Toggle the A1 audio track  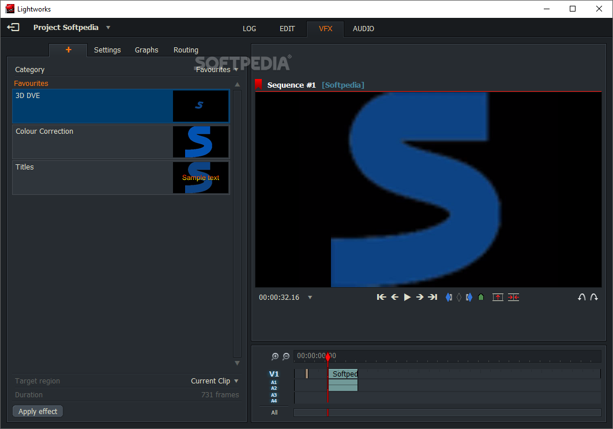pos(274,382)
